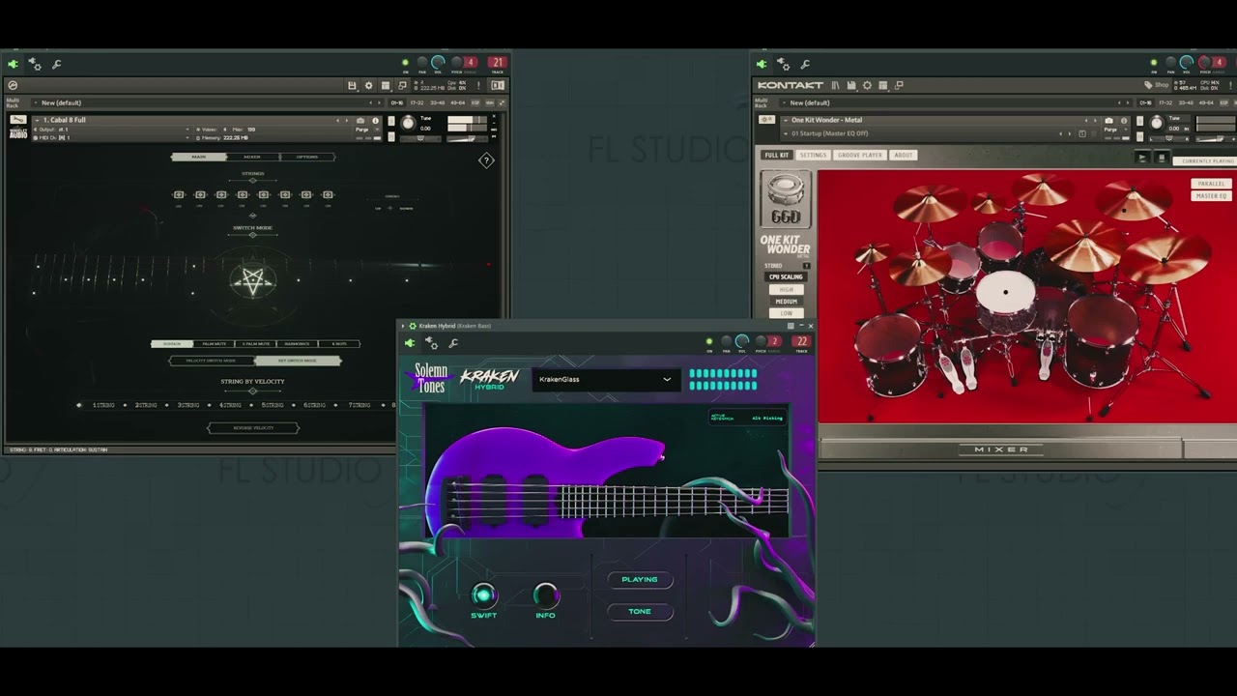Open Kontakt logo menu in Cabal window

tap(13, 85)
